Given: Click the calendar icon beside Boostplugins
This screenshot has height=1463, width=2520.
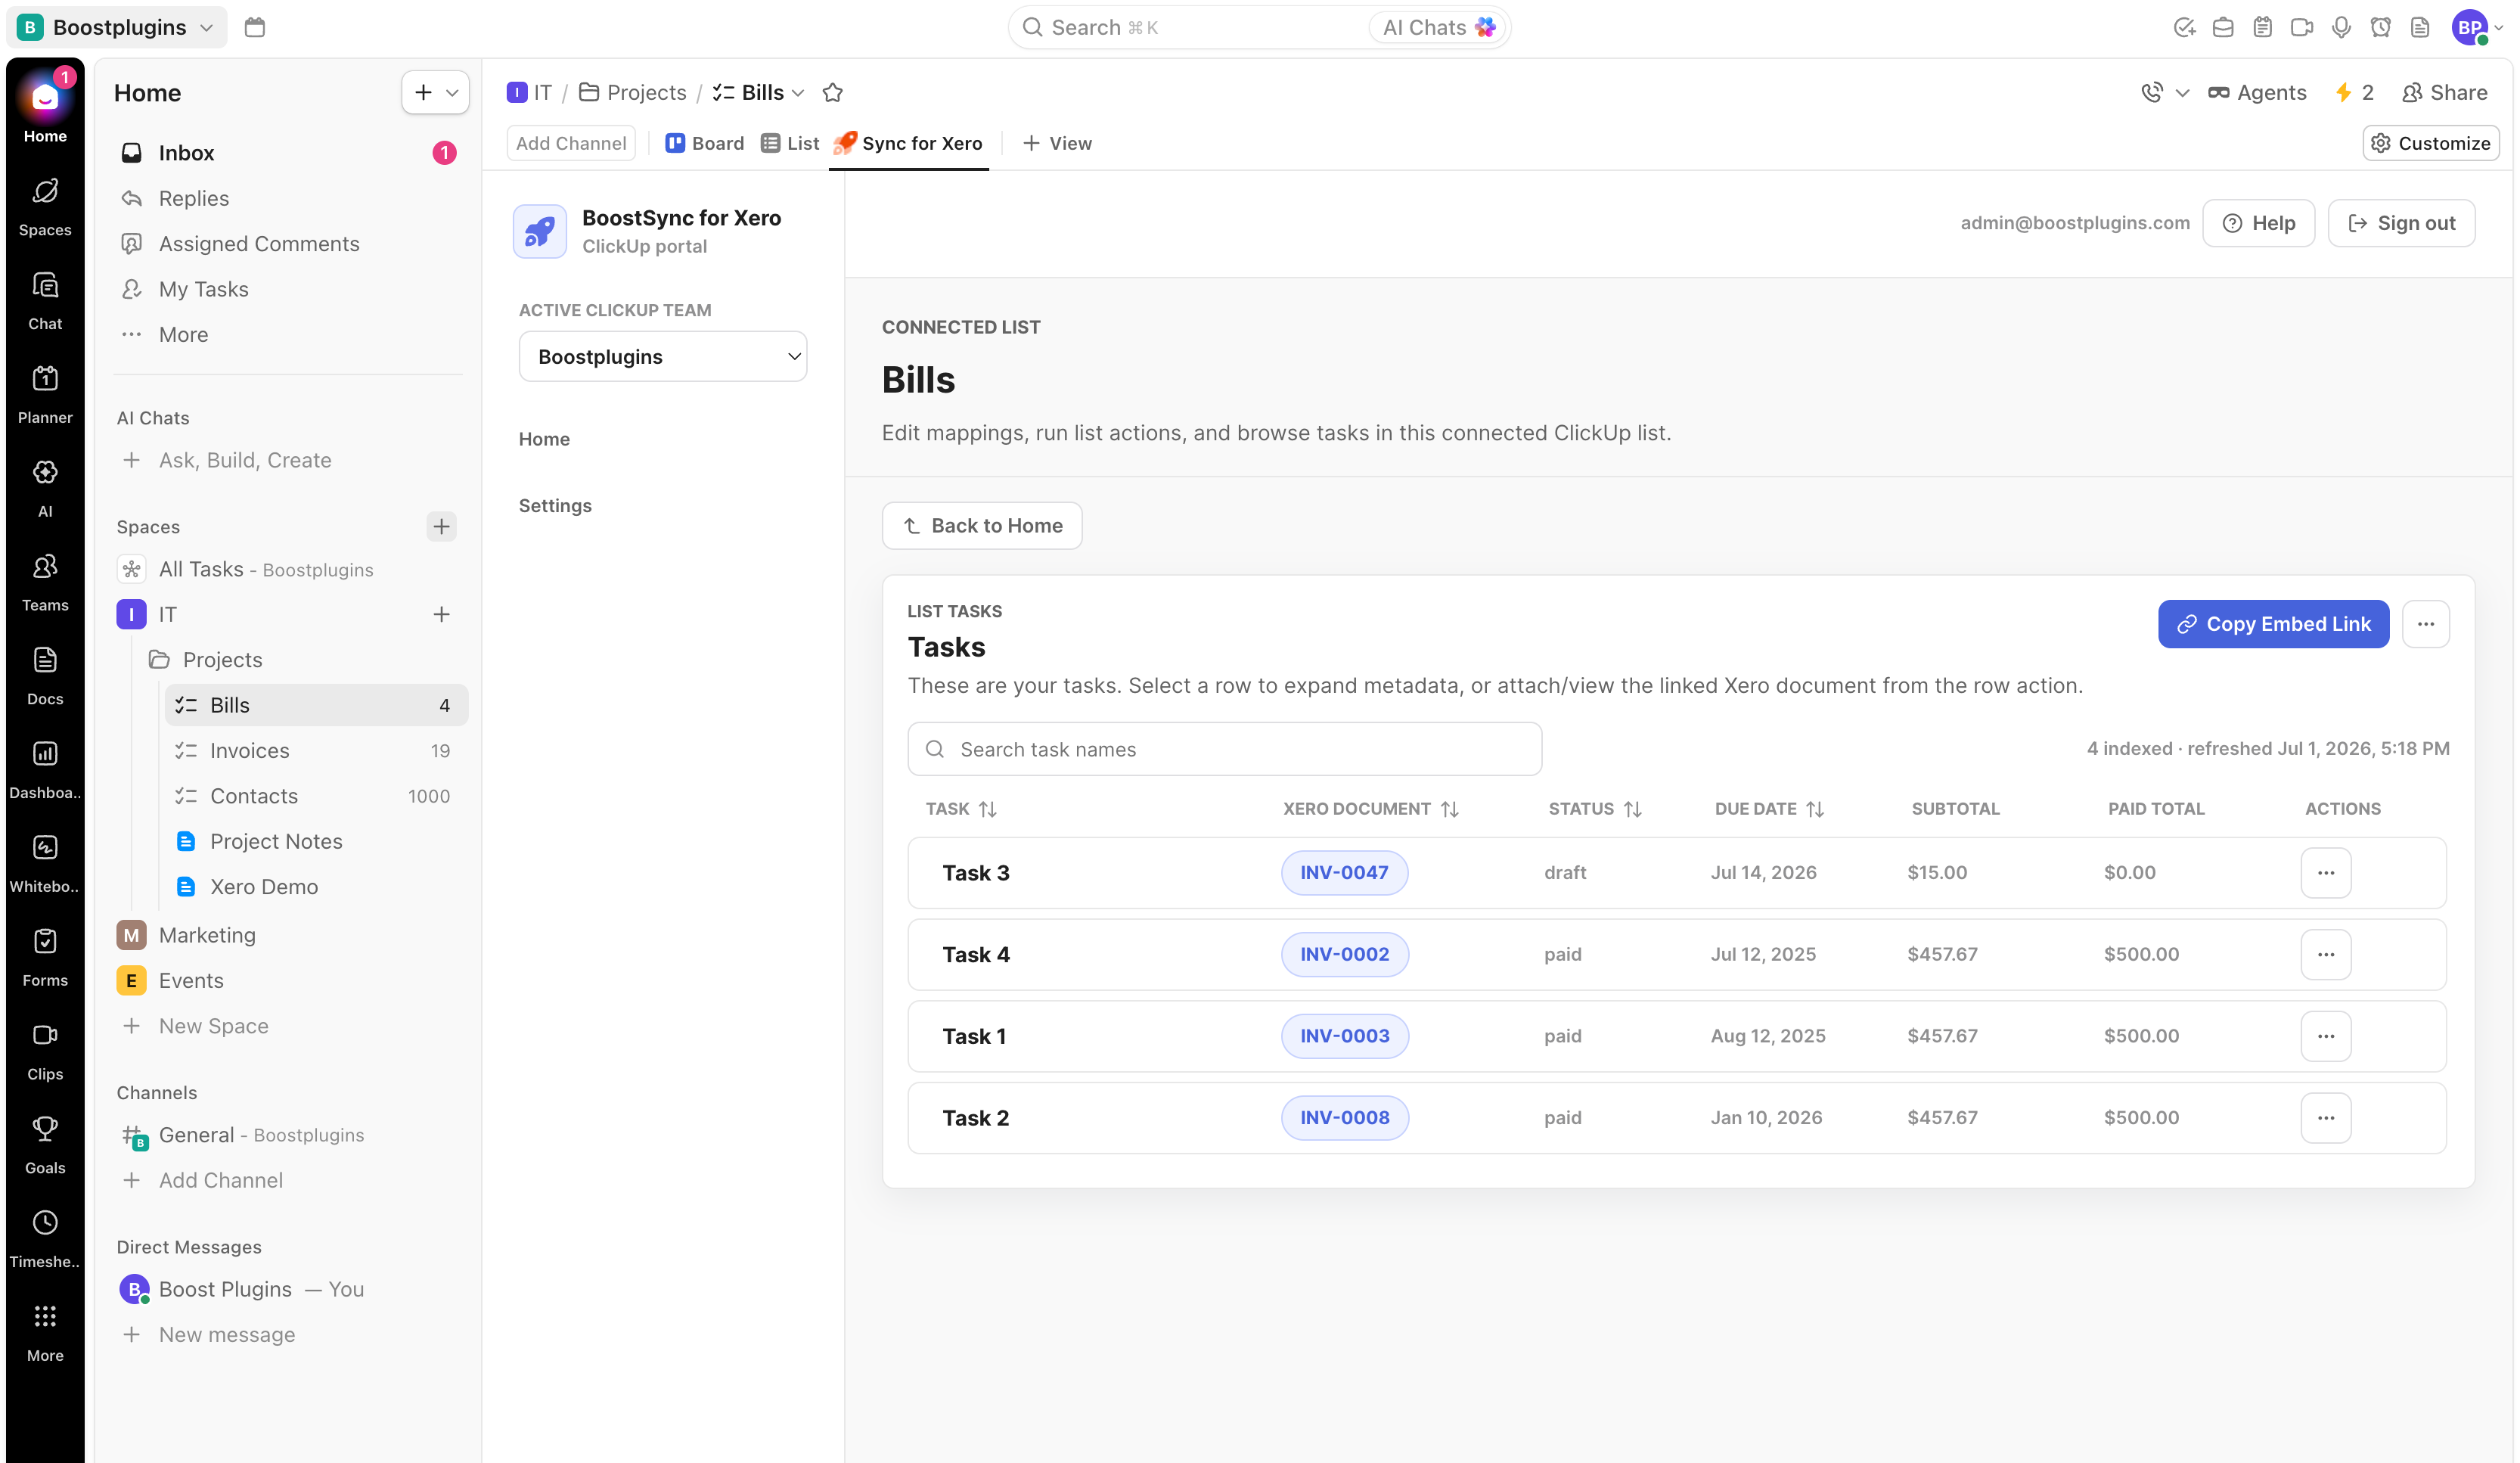Looking at the screenshot, I should tap(255, 27).
